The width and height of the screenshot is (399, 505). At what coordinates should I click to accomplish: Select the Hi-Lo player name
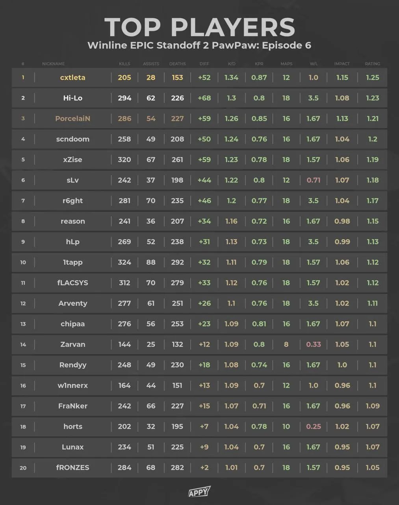click(x=72, y=98)
